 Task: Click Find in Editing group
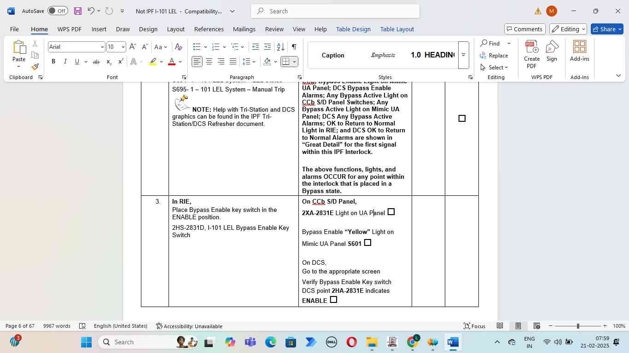tap(490, 43)
